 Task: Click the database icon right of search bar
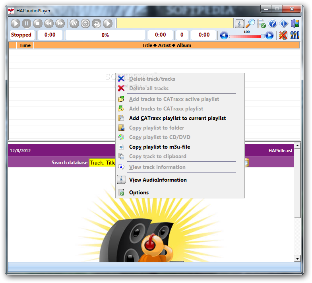tap(246, 163)
